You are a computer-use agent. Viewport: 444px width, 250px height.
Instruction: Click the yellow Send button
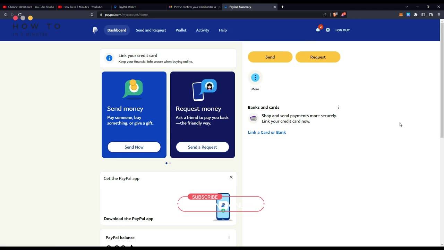pos(270,57)
